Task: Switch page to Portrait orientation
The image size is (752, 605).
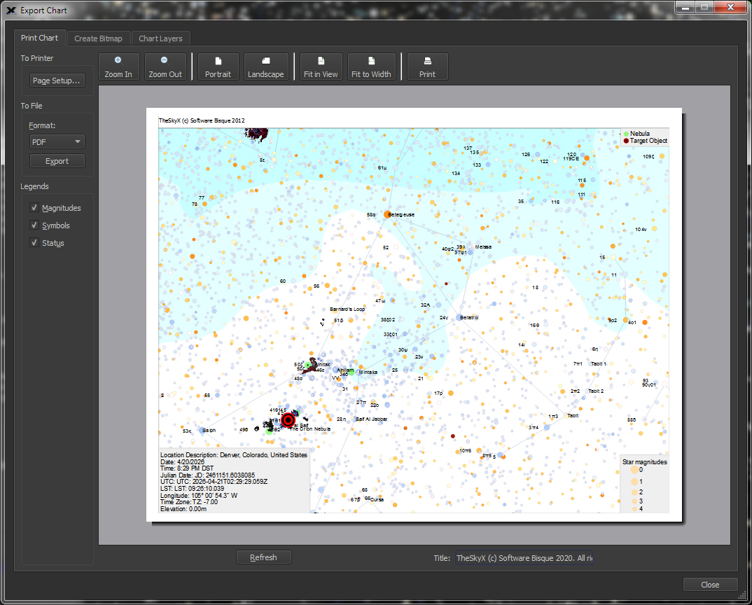Action: [218, 67]
